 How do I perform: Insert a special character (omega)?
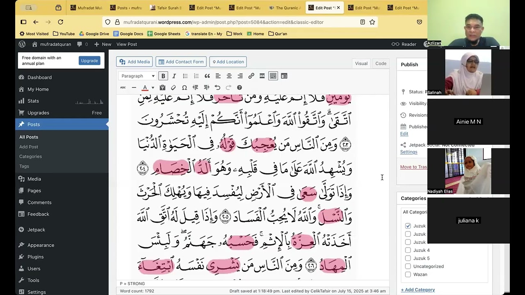point(185,87)
